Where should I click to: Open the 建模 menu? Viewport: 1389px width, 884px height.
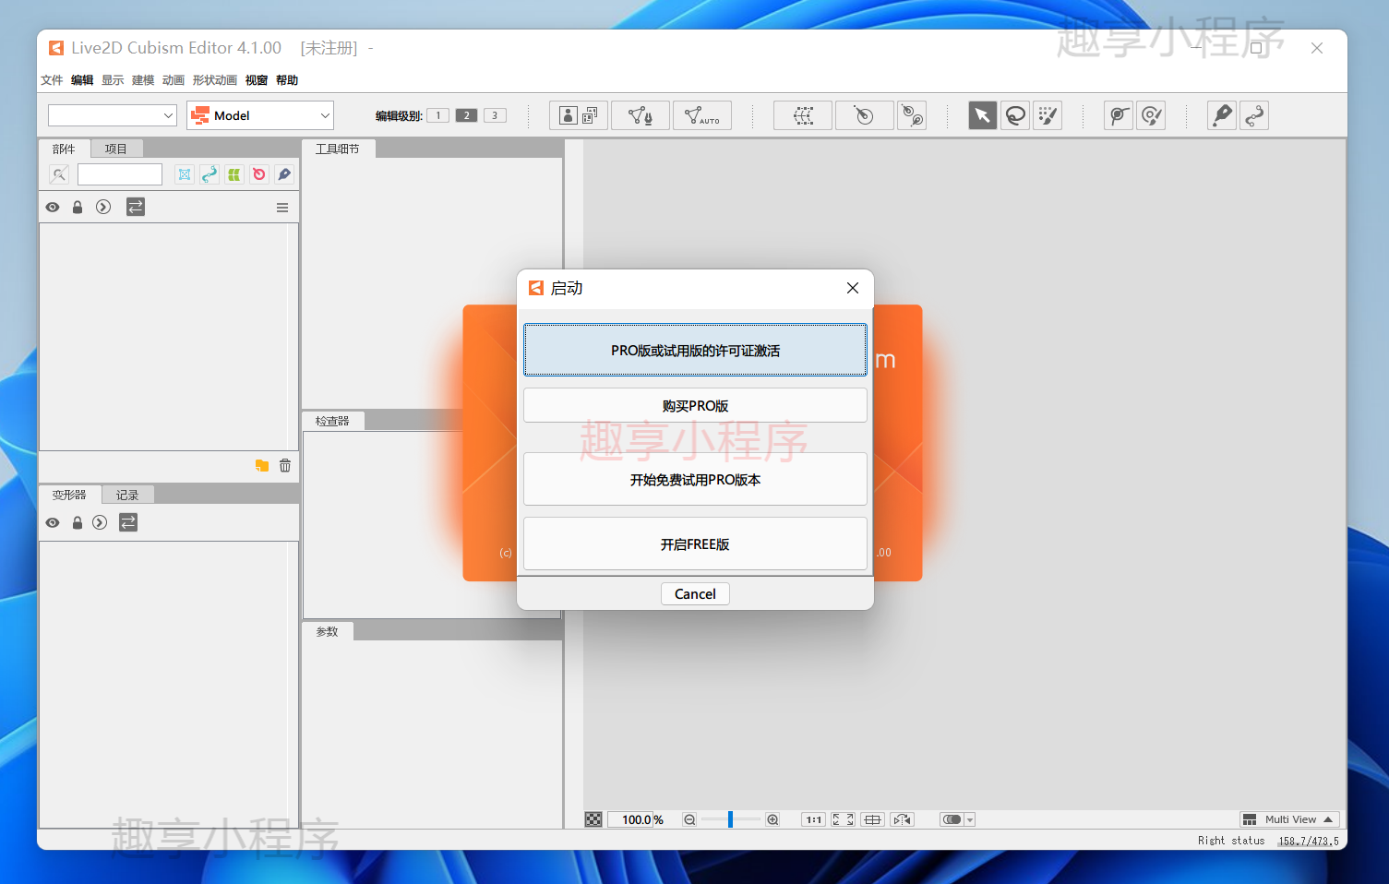click(143, 80)
